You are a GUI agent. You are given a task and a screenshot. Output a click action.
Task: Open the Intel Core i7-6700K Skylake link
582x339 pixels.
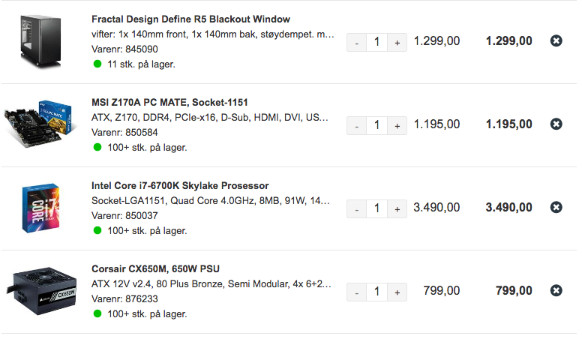click(180, 186)
